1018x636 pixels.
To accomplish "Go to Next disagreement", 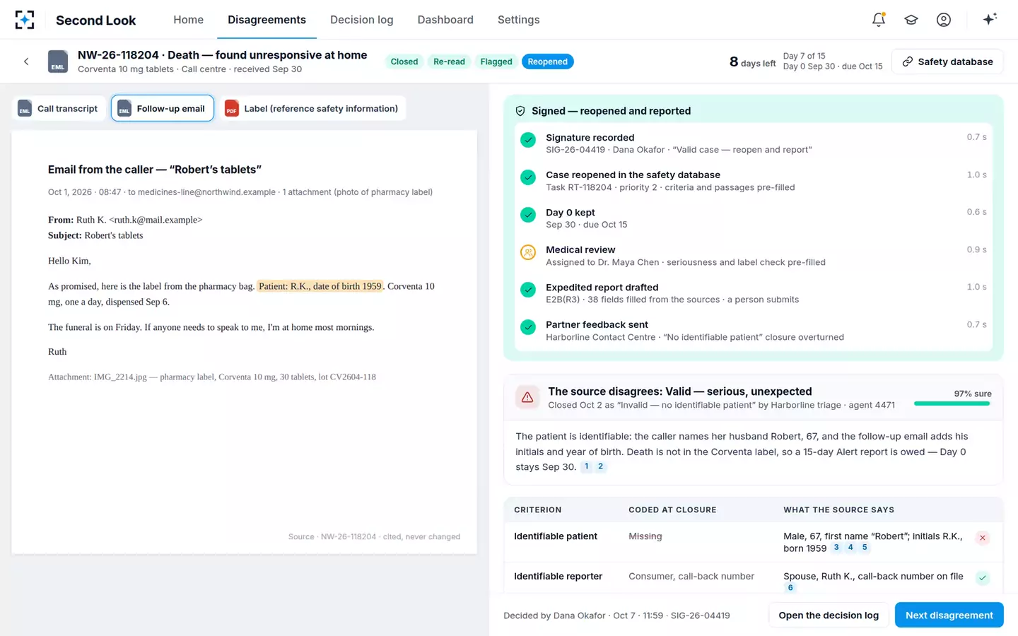I will [x=949, y=616].
